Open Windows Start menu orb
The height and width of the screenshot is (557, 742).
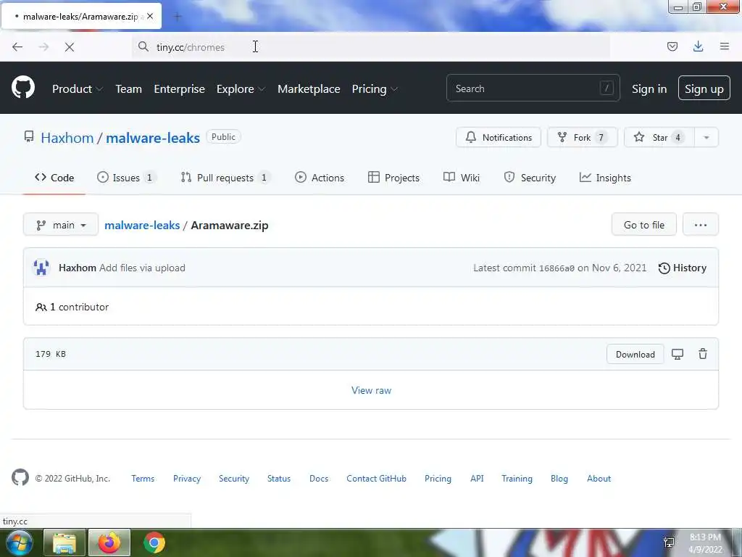pos(20,542)
